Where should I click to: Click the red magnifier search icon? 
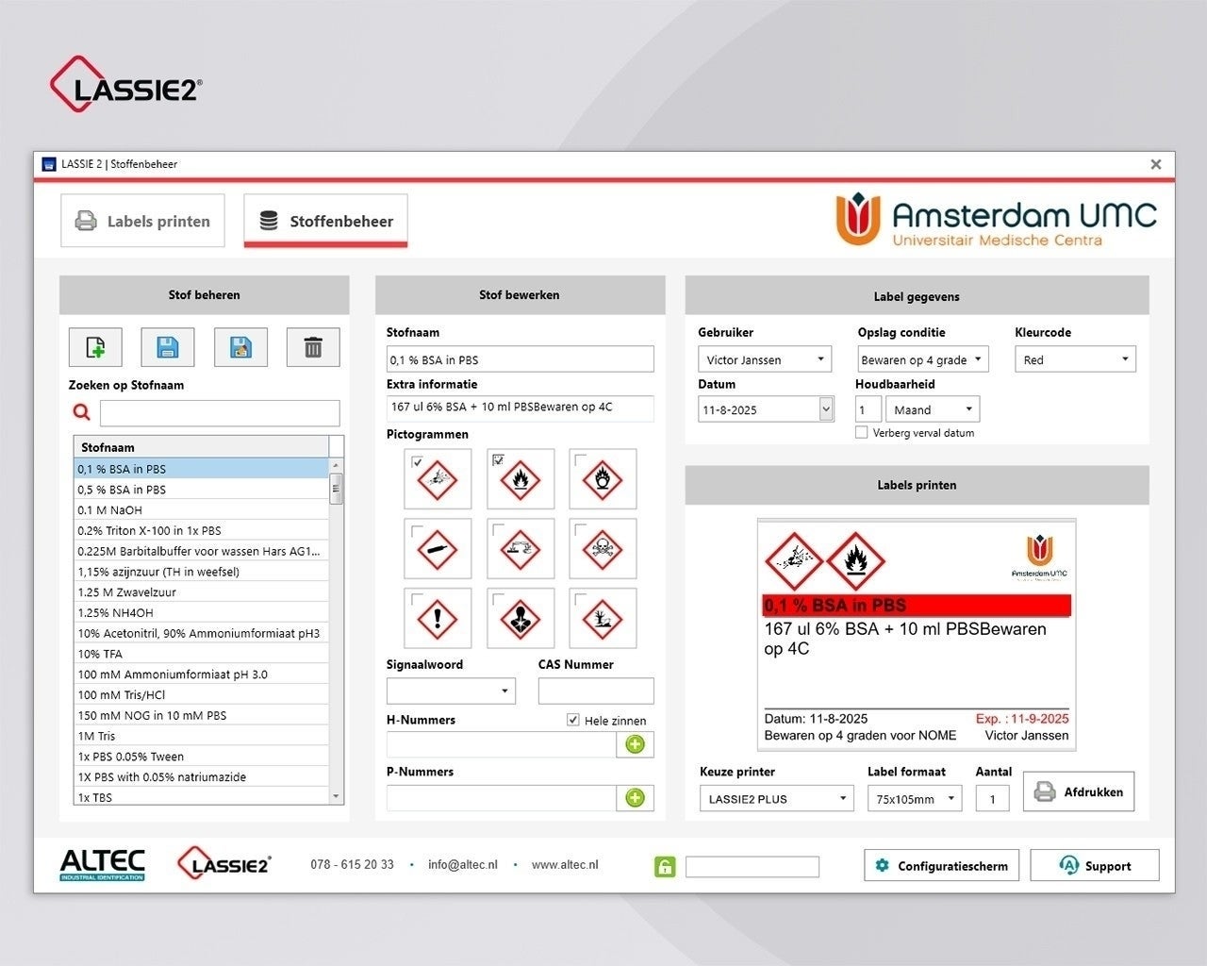coord(82,412)
